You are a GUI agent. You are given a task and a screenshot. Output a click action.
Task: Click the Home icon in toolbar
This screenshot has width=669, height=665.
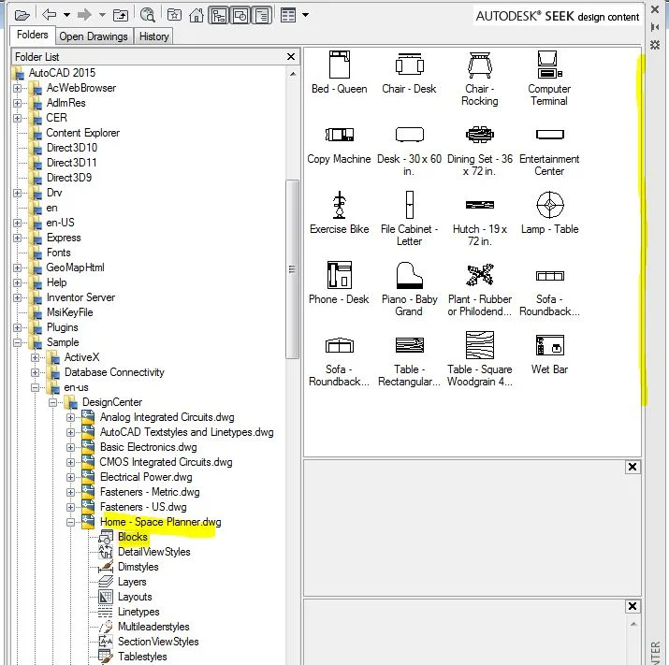(x=196, y=15)
